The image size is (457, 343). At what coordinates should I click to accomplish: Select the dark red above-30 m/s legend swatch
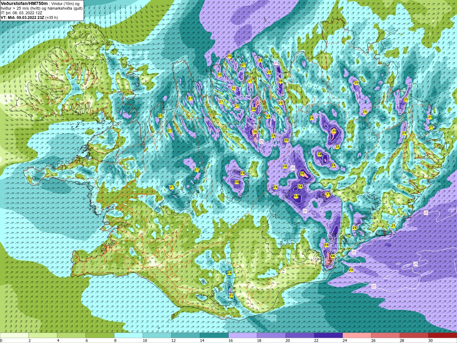443,335
